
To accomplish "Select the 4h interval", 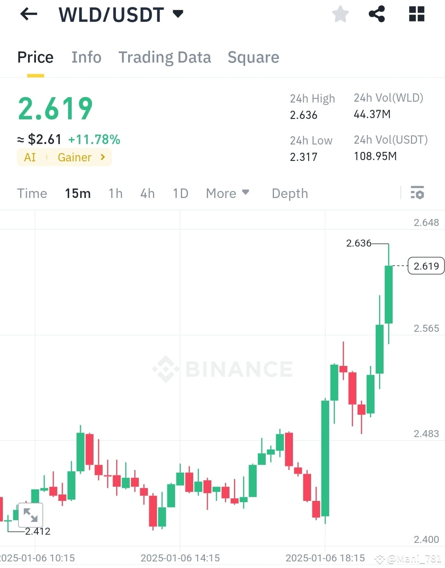I will [x=147, y=193].
